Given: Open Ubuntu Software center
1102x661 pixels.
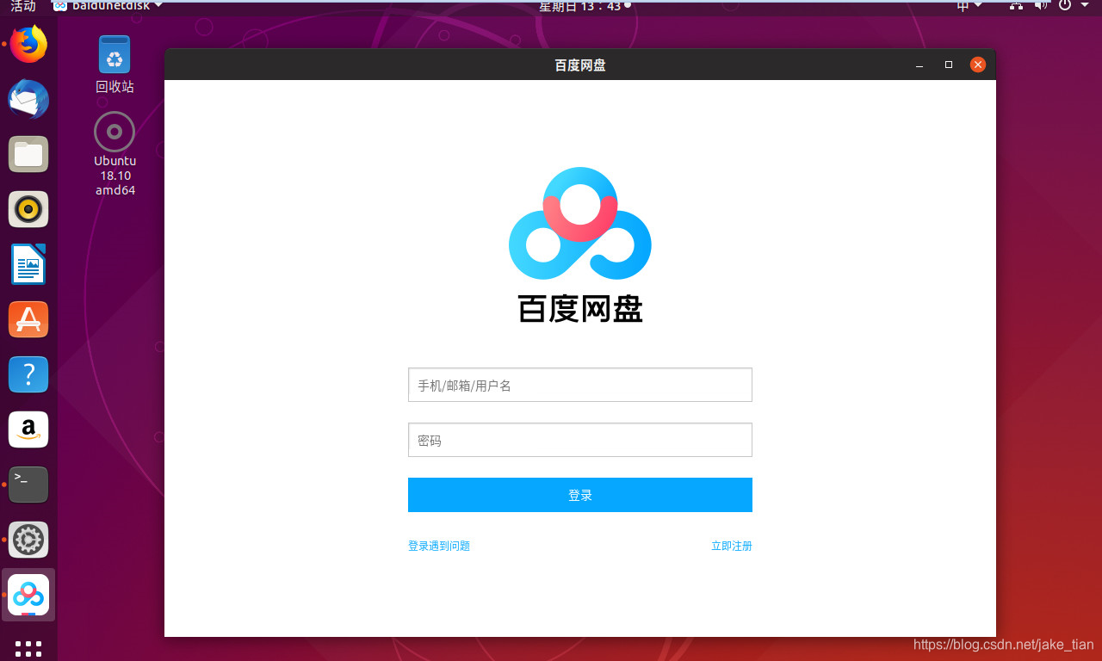Looking at the screenshot, I should tap(28, 319).
